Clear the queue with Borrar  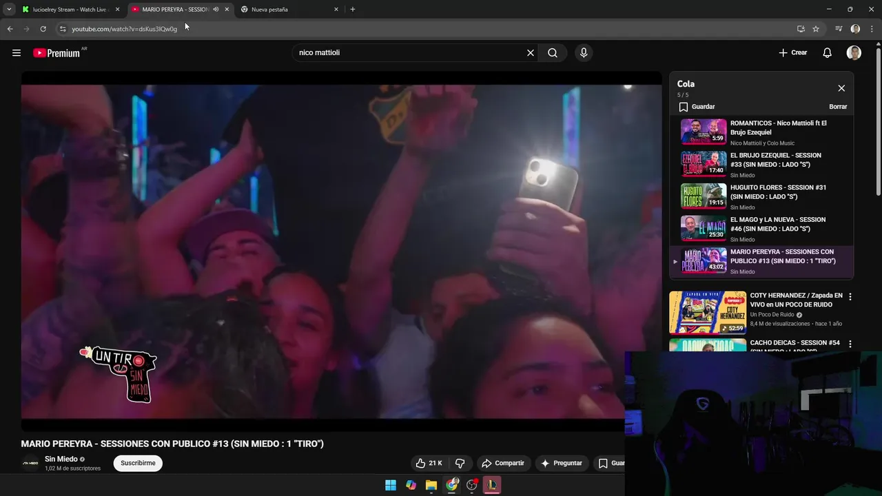pos(838,107)
